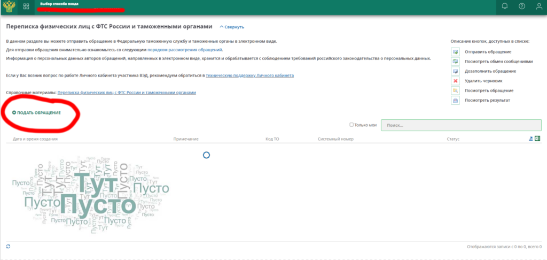Click the 'Посмотреть обмен сообщениями' legend icon
547x260 pixels.
pyautogui.click(x=455, y=62)
